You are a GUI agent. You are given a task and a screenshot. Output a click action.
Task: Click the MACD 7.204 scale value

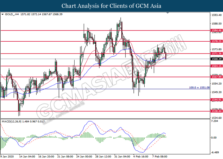click(x=215, y=121)
